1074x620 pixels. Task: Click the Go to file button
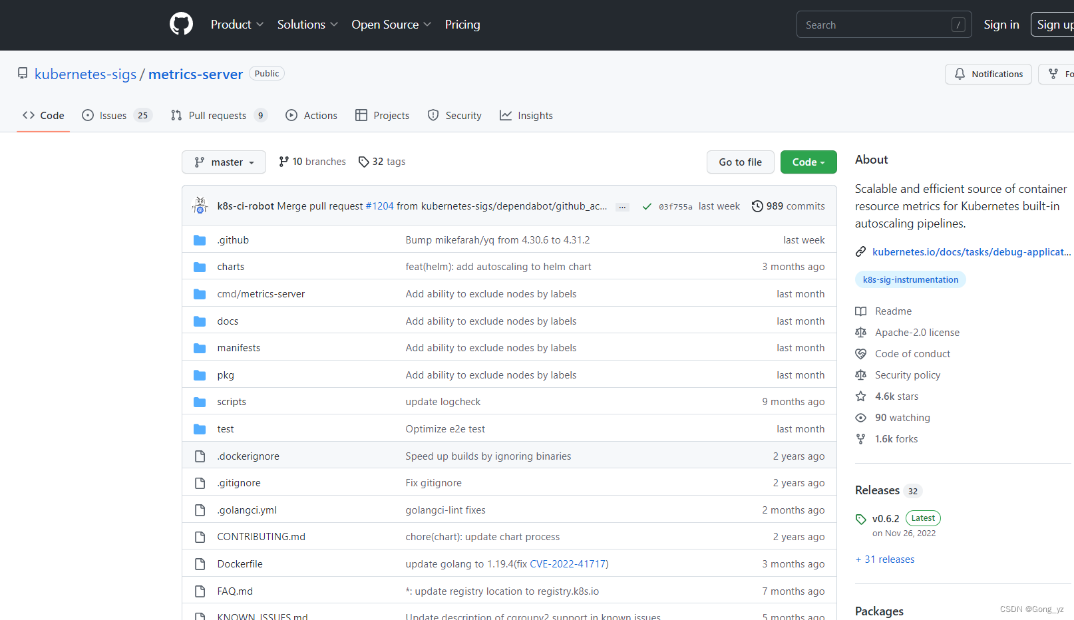740,162
